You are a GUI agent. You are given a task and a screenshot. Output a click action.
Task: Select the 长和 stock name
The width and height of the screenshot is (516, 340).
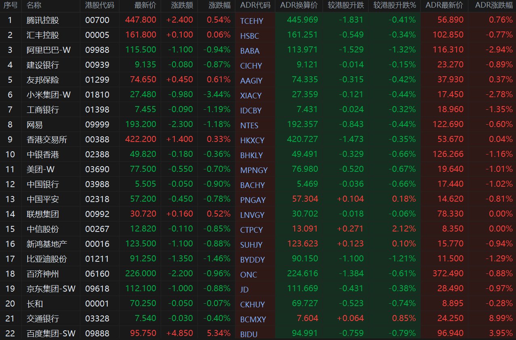click(x=35, y=304)
